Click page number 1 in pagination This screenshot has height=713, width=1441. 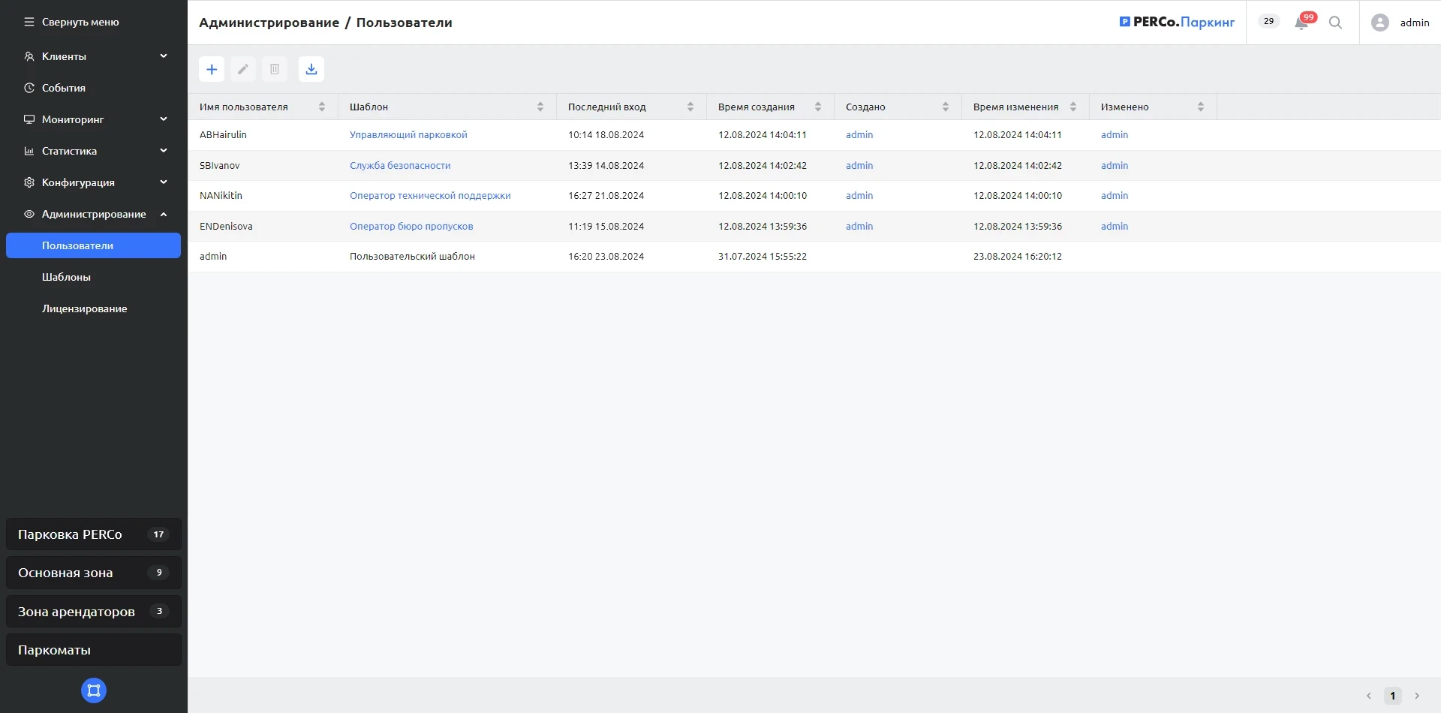(x=1392, y=696)
